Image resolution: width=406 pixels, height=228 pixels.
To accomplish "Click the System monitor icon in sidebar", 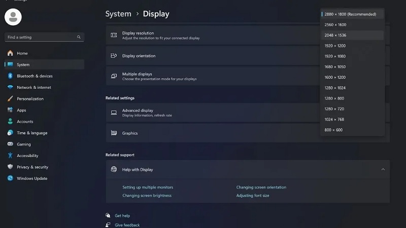I will 10,64.
